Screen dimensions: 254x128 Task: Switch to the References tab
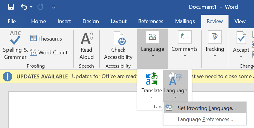click(151, 21)
